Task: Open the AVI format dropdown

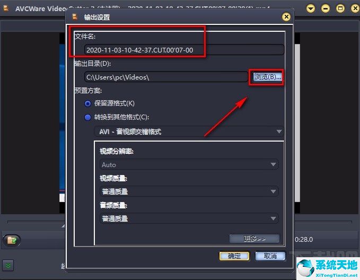Action: click(189, 132)
